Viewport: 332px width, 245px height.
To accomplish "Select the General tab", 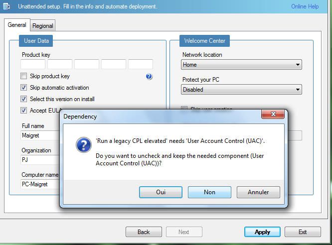I will [17, 25].
